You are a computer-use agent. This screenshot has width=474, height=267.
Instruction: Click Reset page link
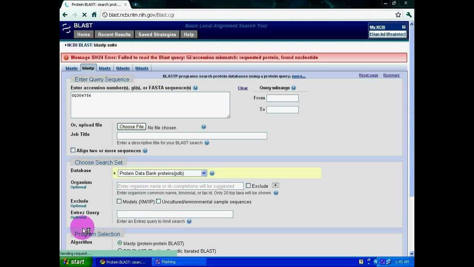click(x=368, y=75)
